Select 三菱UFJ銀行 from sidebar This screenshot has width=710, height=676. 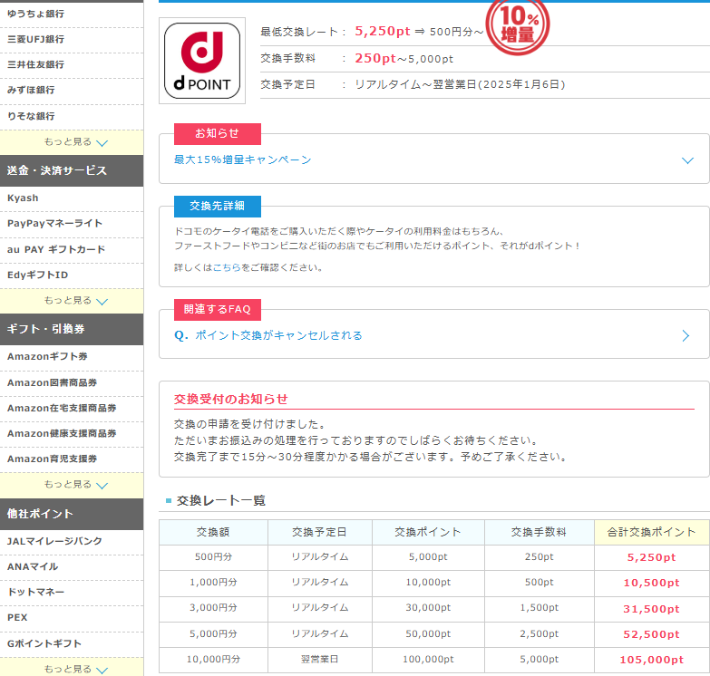(36, 40)
